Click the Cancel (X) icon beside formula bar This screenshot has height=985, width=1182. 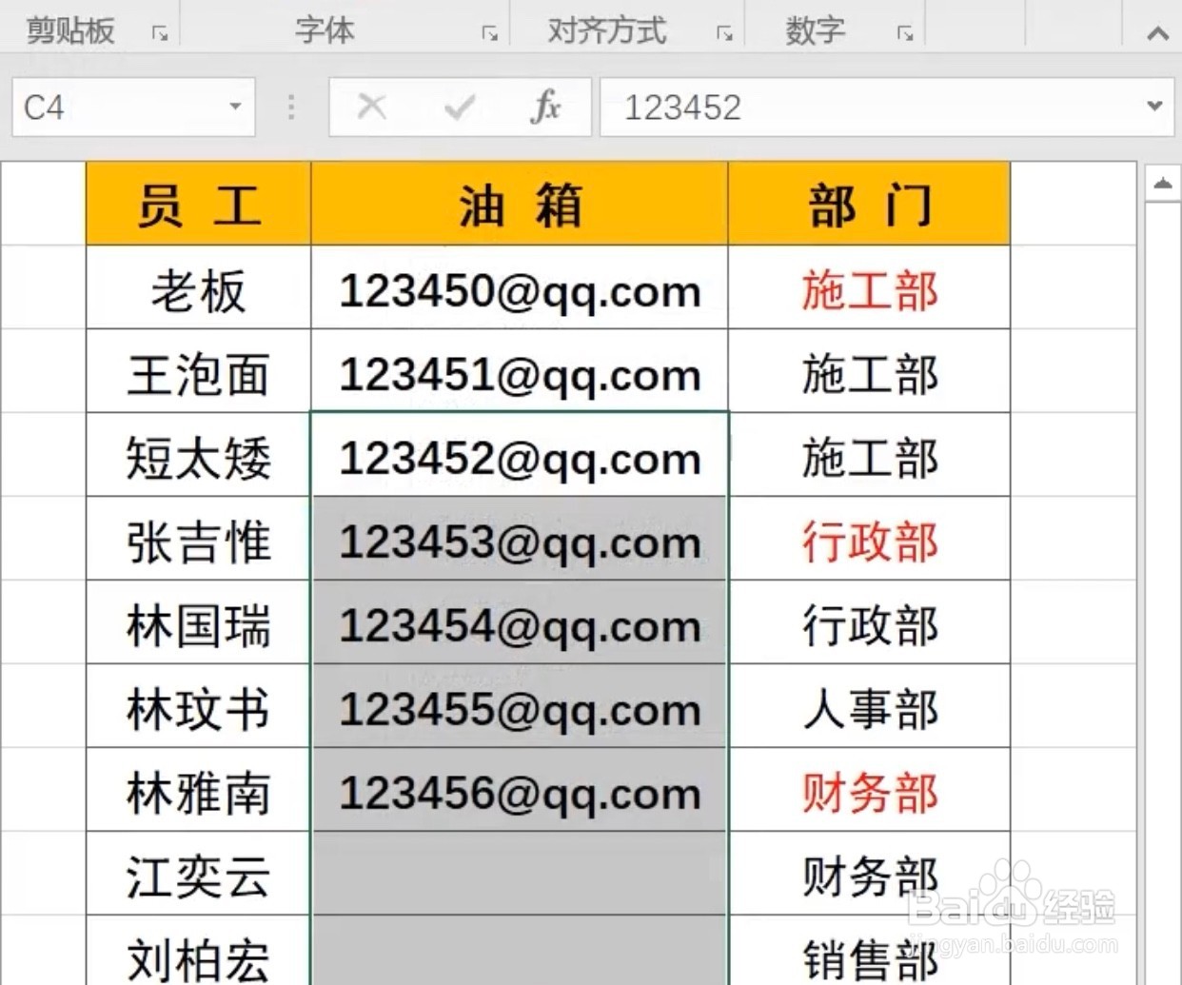[x=371, y=107]
